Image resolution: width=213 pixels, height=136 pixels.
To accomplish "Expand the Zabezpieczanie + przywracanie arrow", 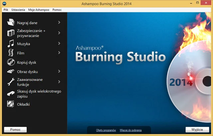I will coord(59,33).
